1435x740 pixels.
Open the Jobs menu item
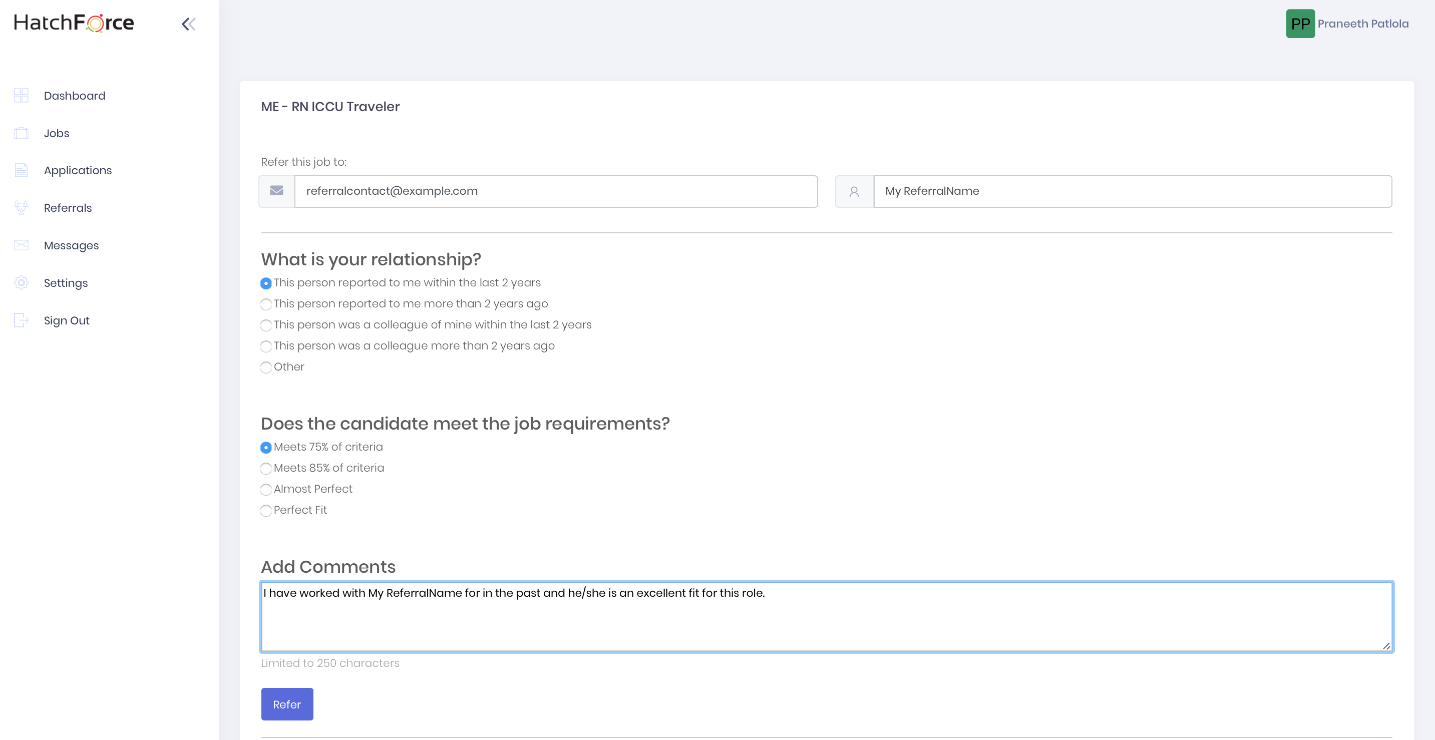tap(56, 133)
